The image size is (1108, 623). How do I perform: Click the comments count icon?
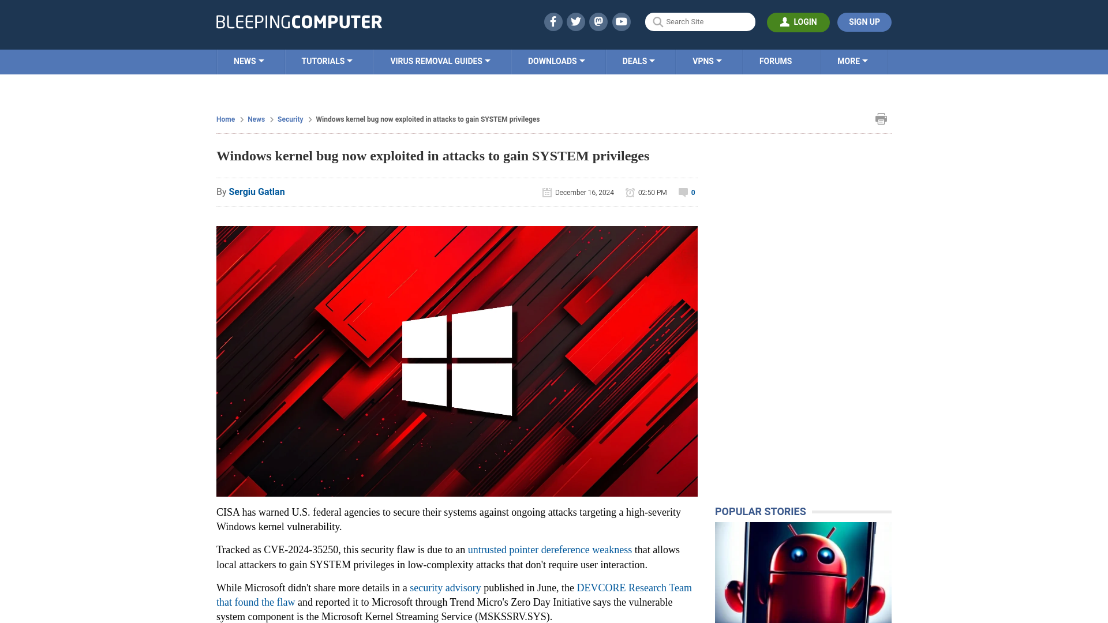(x=683, y=192)
